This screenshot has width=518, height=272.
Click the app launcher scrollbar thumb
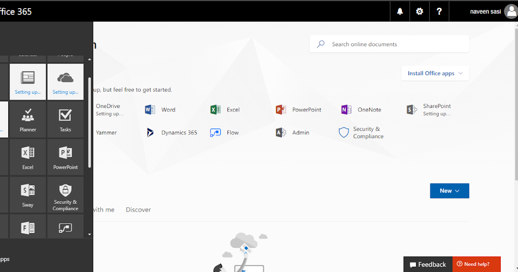coord(89,123)
